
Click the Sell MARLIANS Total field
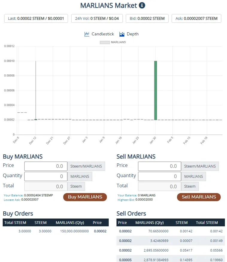coord(160,186)
